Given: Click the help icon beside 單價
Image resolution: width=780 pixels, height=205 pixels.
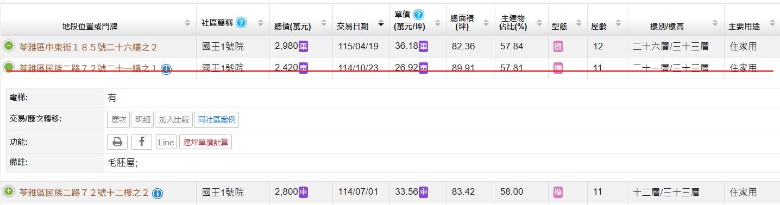Looking at the screenshot, I should pos(419,15).
